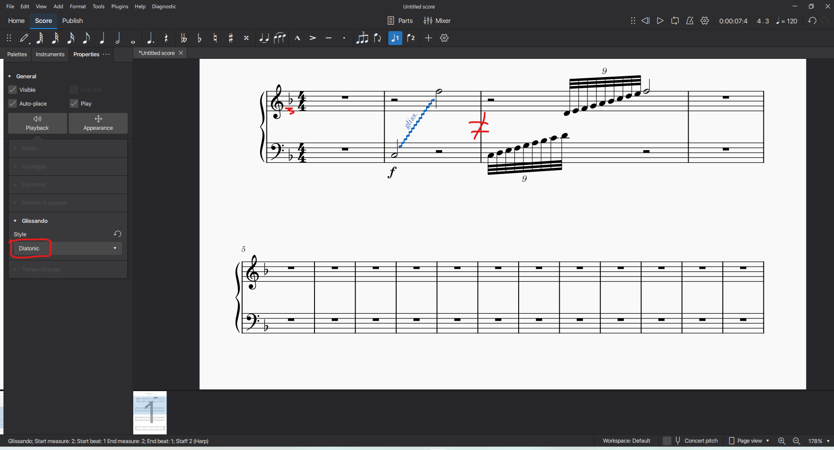Switch to the Publish tab

tap(72, 20)
